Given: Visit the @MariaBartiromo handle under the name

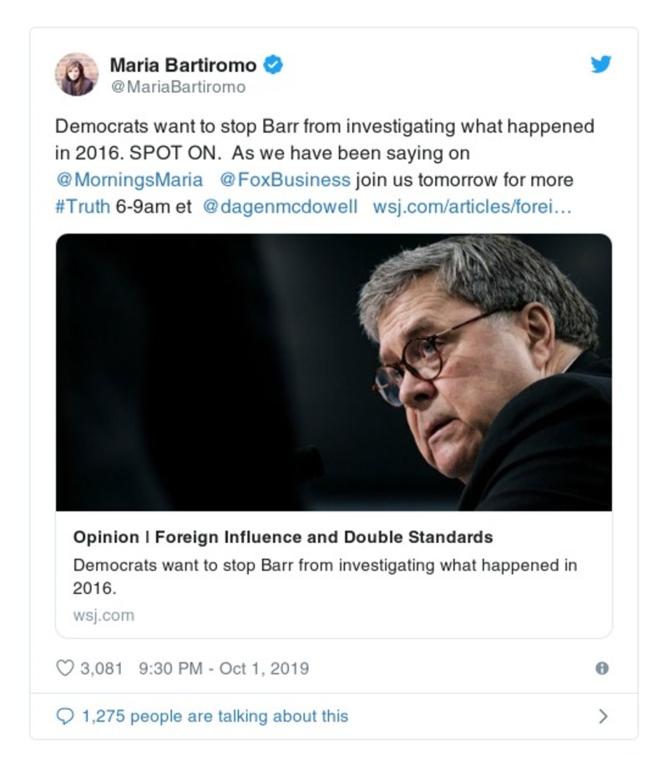Looking at the screenshot, I should [178, 87].
